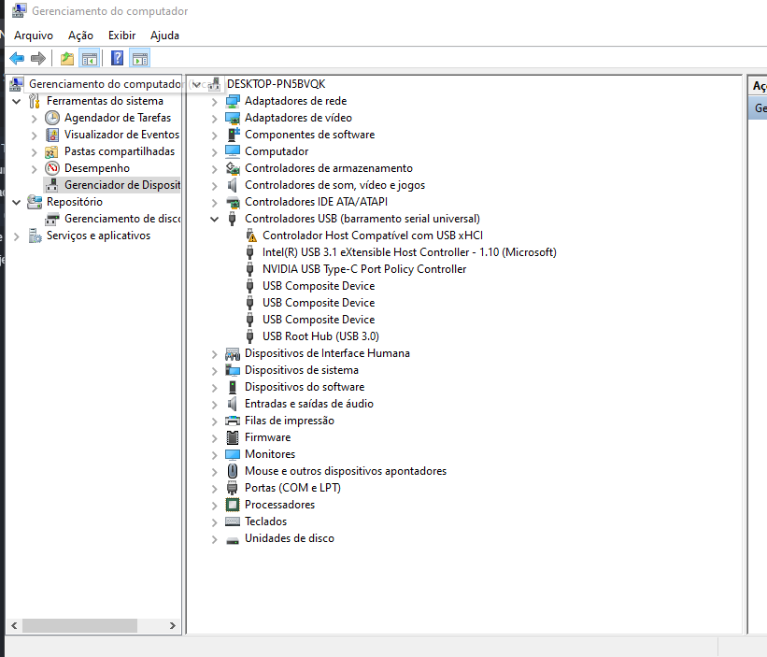Click the left pane scroll left arrow

[x=14, y=625]
